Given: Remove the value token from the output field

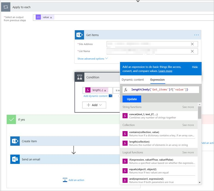Looking at the screenshot, I should click(51, 17).
